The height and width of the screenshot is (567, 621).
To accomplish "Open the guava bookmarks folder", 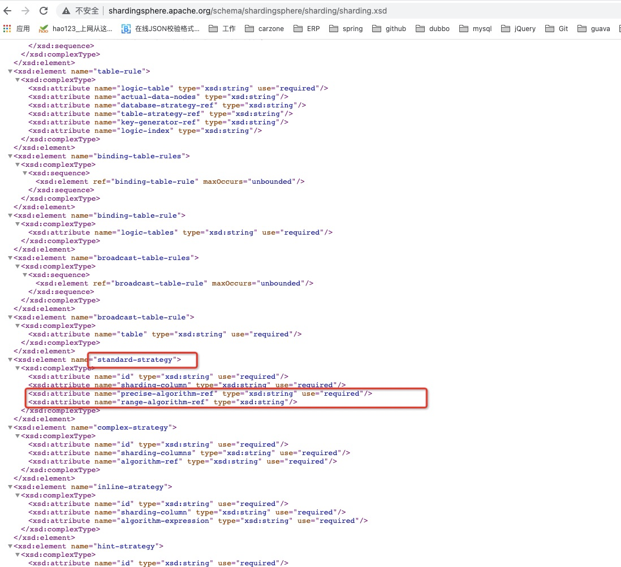I will click(594, 28).
